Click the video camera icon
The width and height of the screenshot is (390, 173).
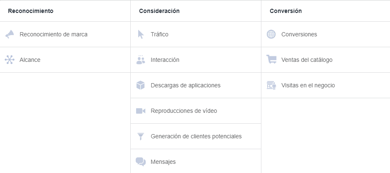(x=141, y=111)
